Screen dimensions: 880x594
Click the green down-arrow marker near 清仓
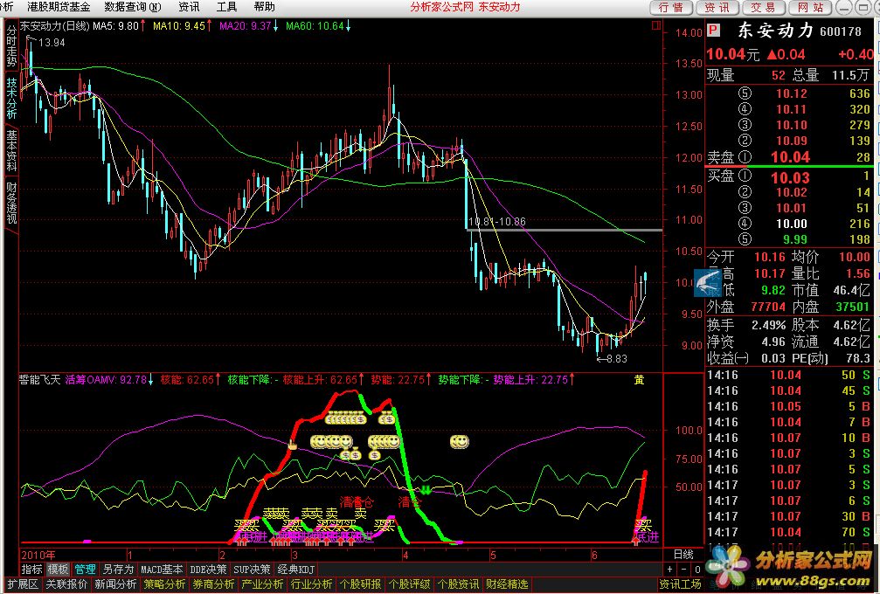coord(426,490)
